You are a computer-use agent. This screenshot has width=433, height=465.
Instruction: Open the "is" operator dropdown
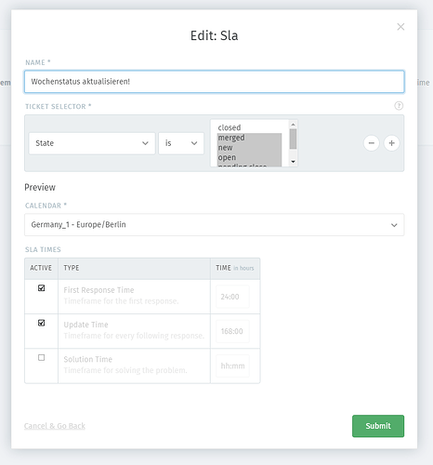[x=181, y=143]
